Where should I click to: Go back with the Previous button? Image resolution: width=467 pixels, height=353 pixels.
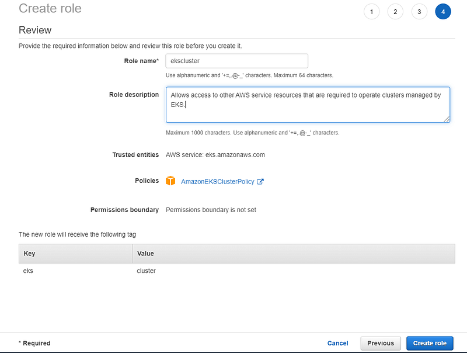381,343
